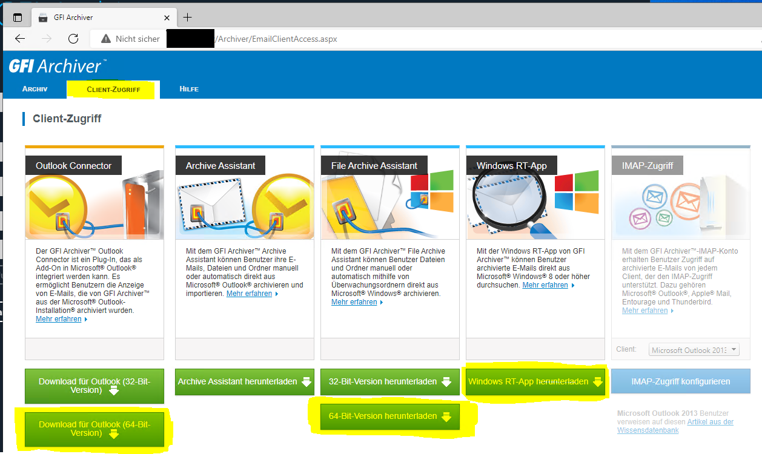The width and height of the screenshot is (762, 454).
Task: Go back to the previous browser page
Action: [20, 39]
